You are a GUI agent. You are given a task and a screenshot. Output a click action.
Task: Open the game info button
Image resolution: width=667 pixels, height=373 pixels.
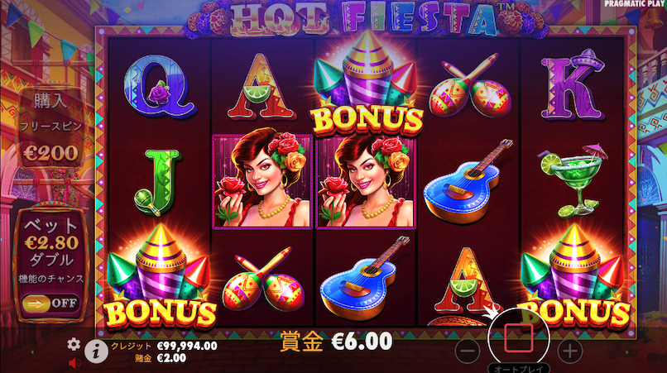(x=96, y=351)
